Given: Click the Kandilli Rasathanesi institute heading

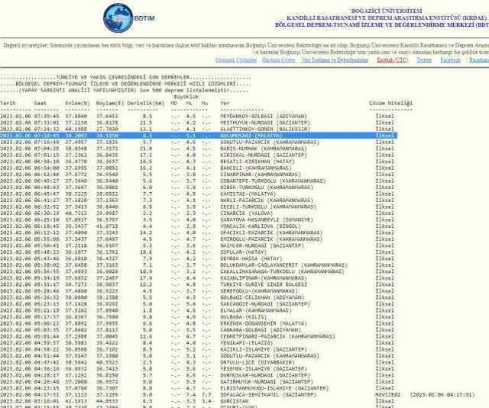Looking at the screenshot, I should pyautogui.click(x=387, y=18).
